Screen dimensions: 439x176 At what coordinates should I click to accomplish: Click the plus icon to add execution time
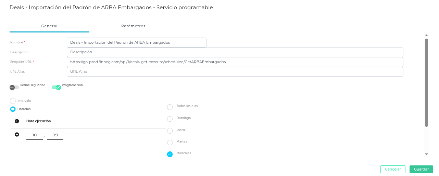pos(17,121)
